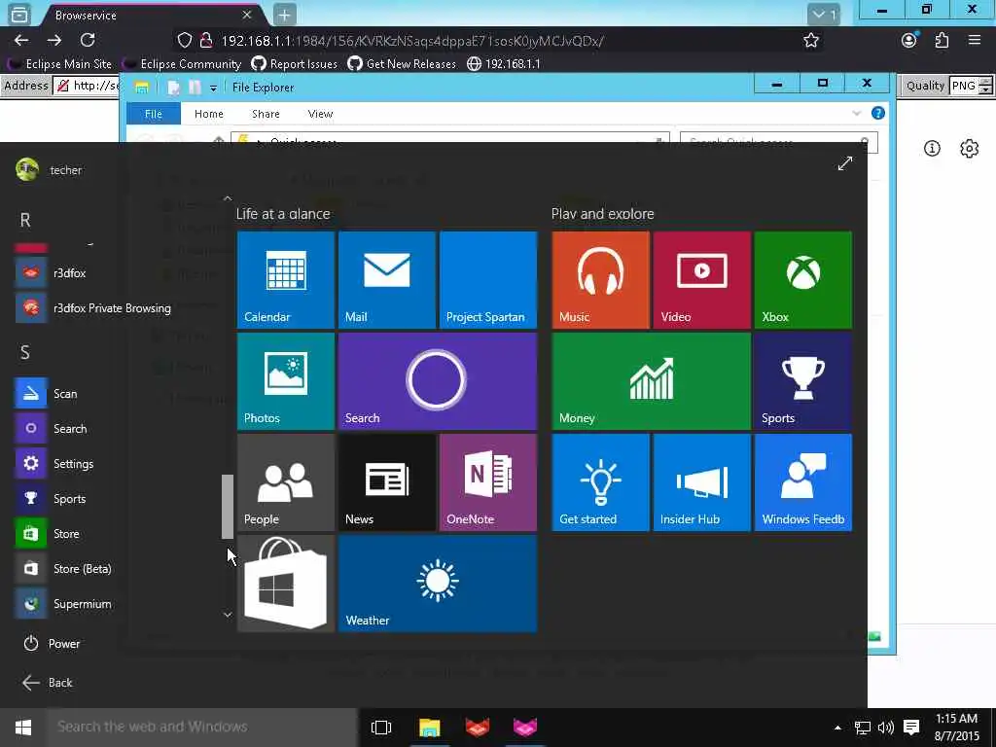Launch the Xbox tile
The image size is (996, 747).
(802, 280)
